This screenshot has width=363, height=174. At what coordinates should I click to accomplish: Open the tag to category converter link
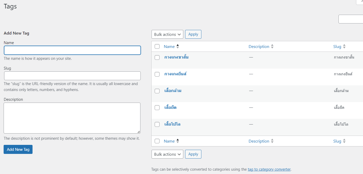269,169
